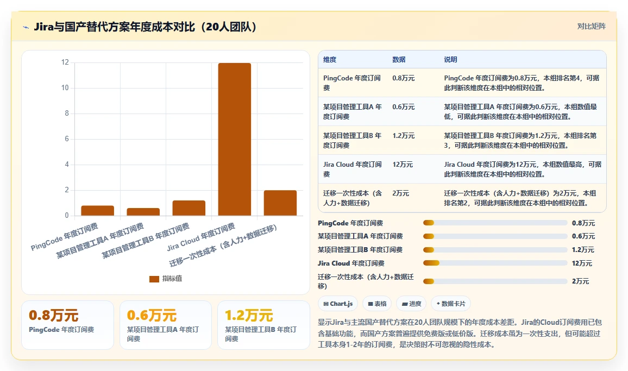
Task: Click the title Jira与国产替代方案年度成本对比
Action: click(145, 27)
